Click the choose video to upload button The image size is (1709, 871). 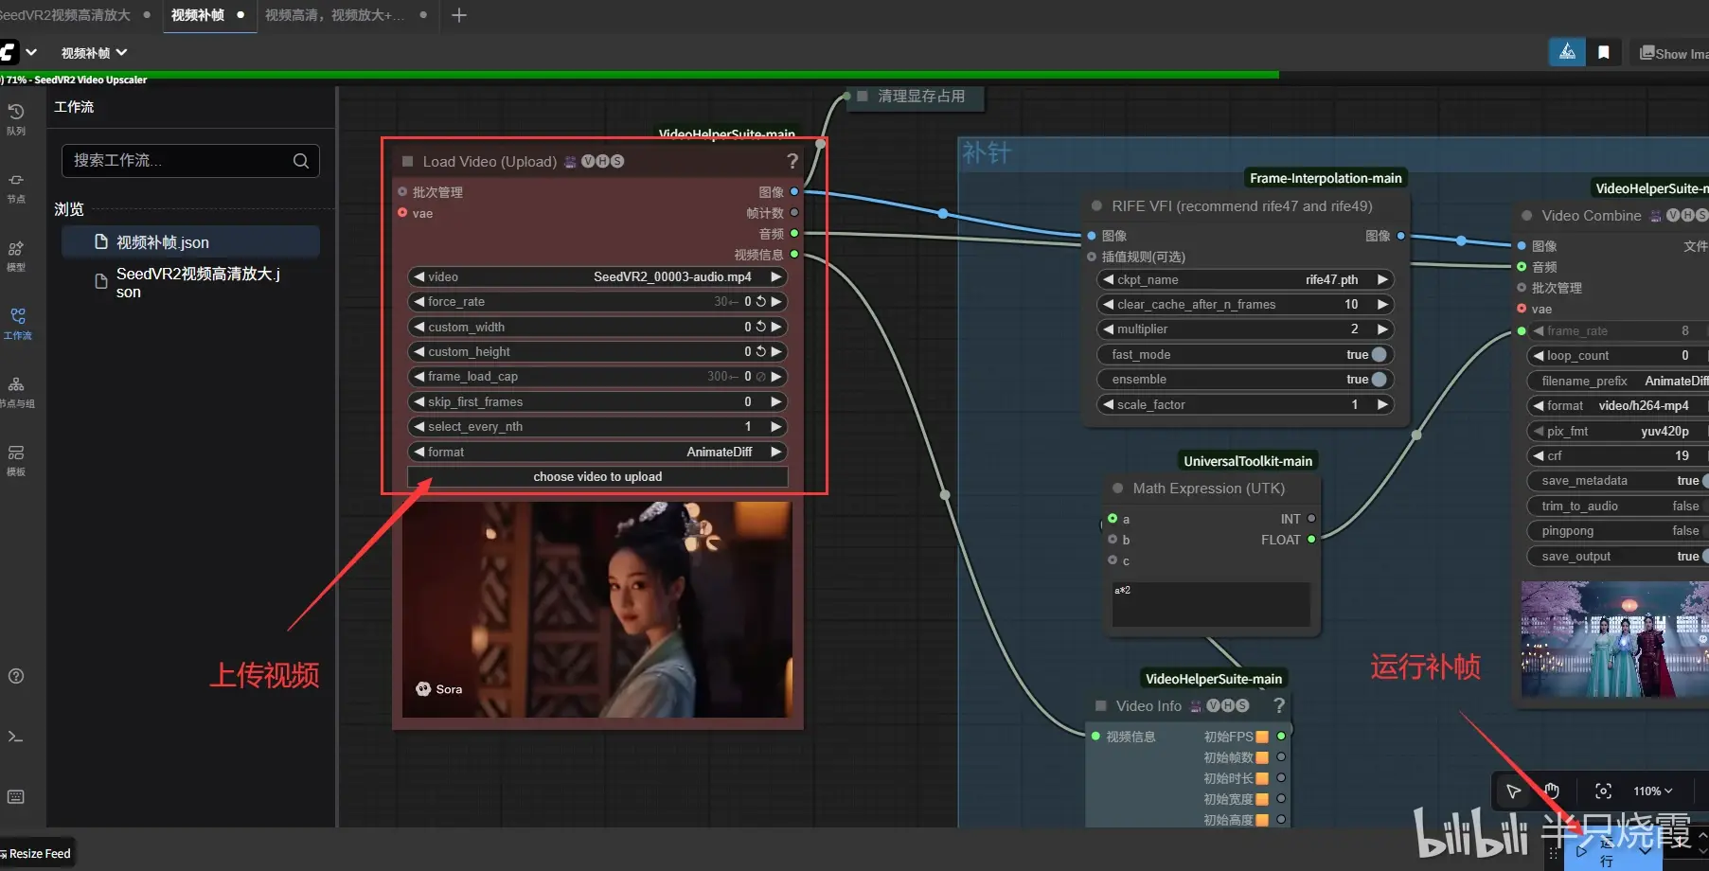597,477
